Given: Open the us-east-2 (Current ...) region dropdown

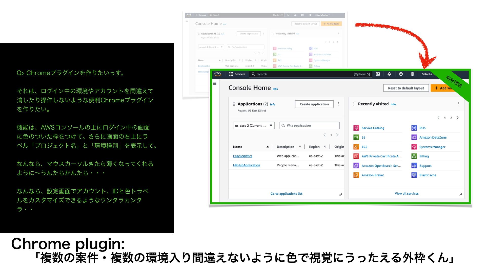Looking at the screenshot, I should click(x=254, y=125).
